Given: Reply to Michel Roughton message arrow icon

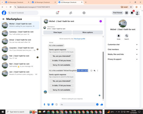Looking at the screenshot, I should (x=94, y=71).
